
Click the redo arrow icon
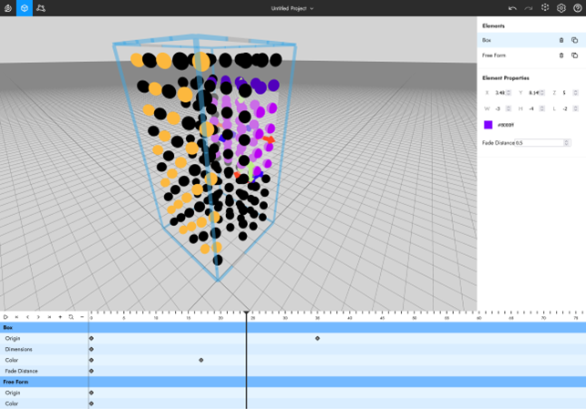point(529,8)
